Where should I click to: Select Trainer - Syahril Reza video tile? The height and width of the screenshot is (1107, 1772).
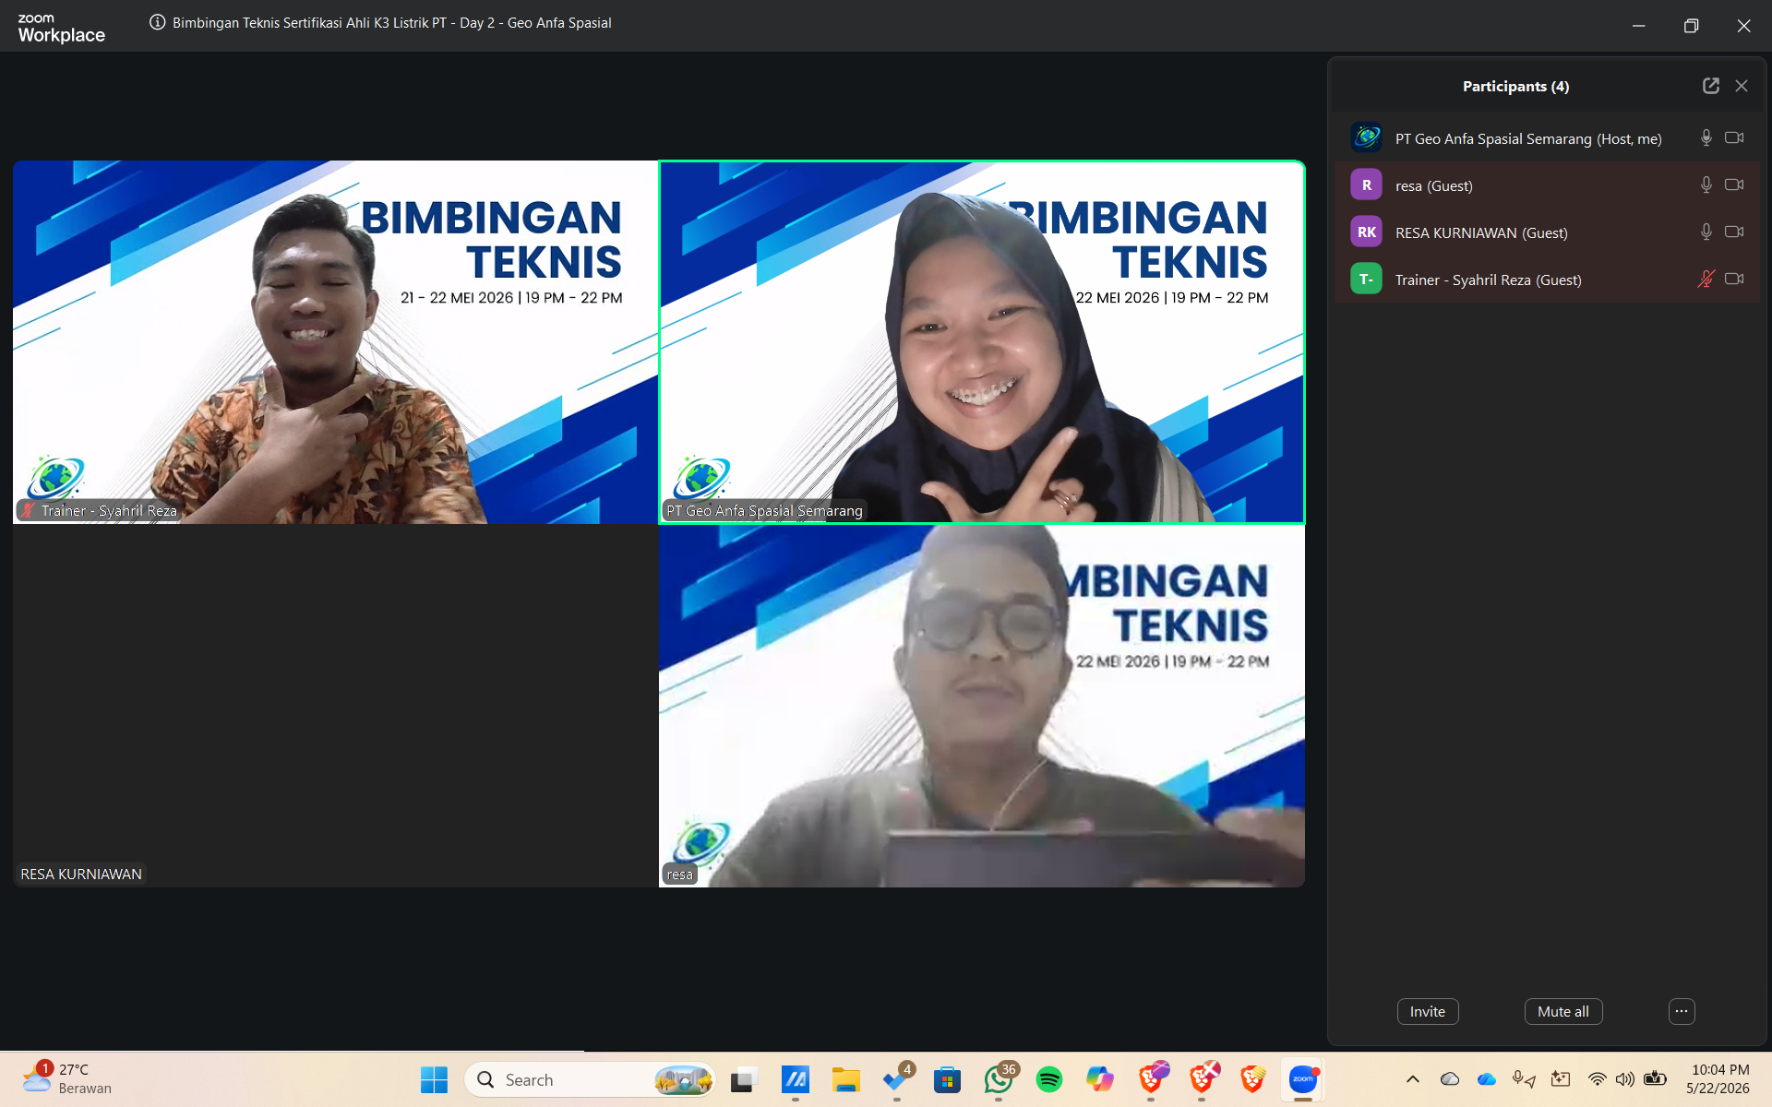coord(335,342)
